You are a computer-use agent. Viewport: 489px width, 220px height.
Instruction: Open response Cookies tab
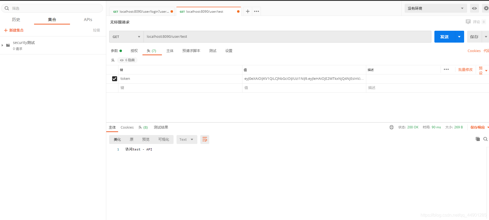click(x=127, y=127)
